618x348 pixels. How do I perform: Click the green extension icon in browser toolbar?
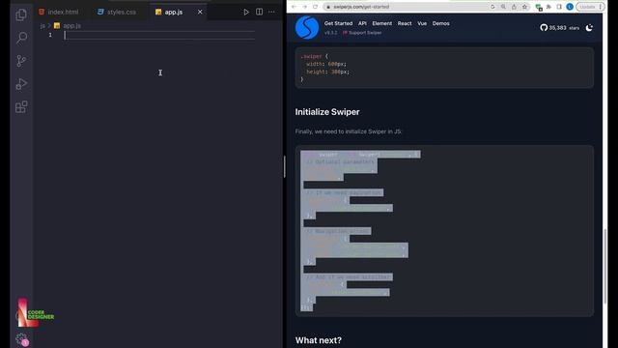tap(539, 7)
